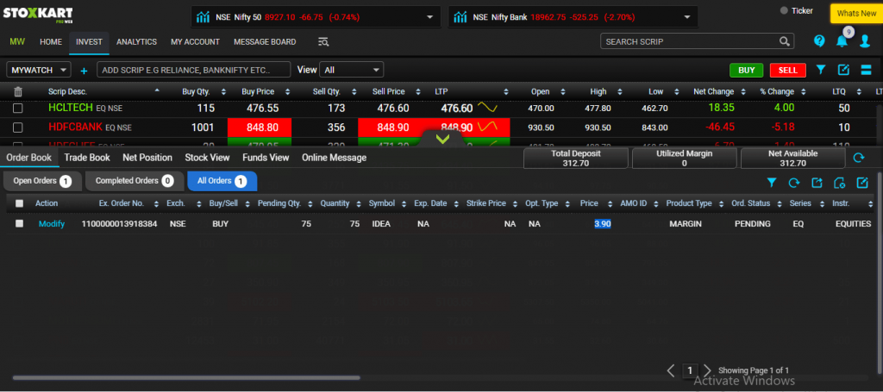Click the Stoxkart logo
The image size is (883, 392).
(x=38, y=14)
